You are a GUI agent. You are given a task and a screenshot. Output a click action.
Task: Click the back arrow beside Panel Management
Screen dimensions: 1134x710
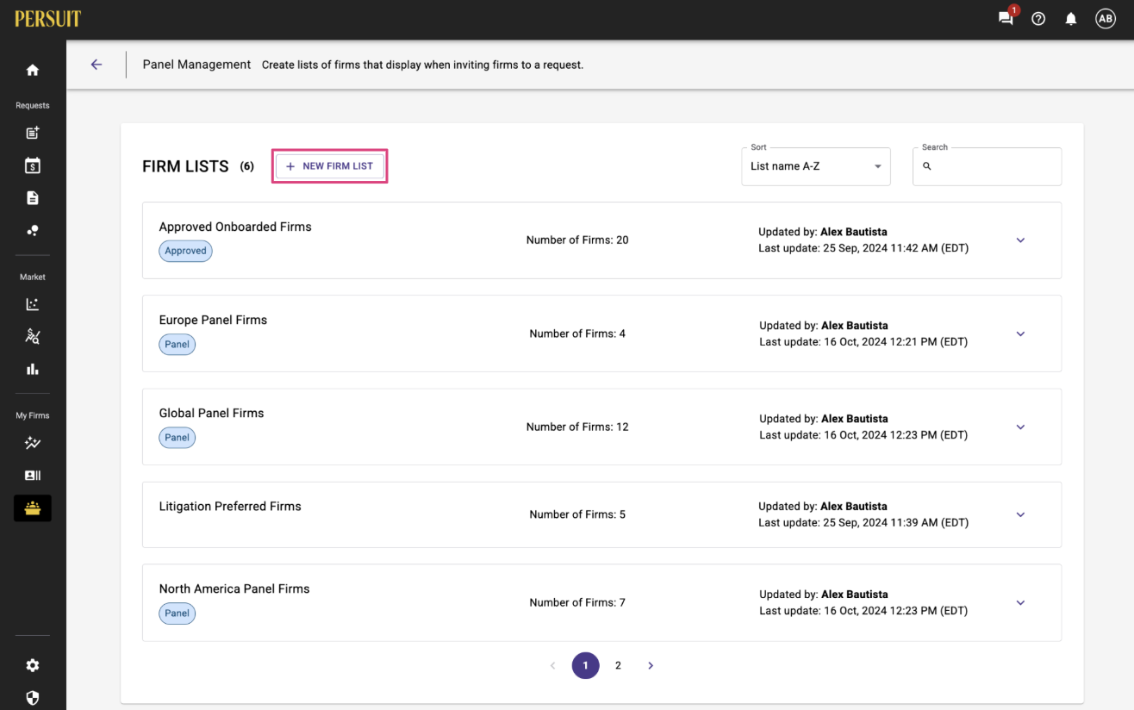click(x=97, y=65)
